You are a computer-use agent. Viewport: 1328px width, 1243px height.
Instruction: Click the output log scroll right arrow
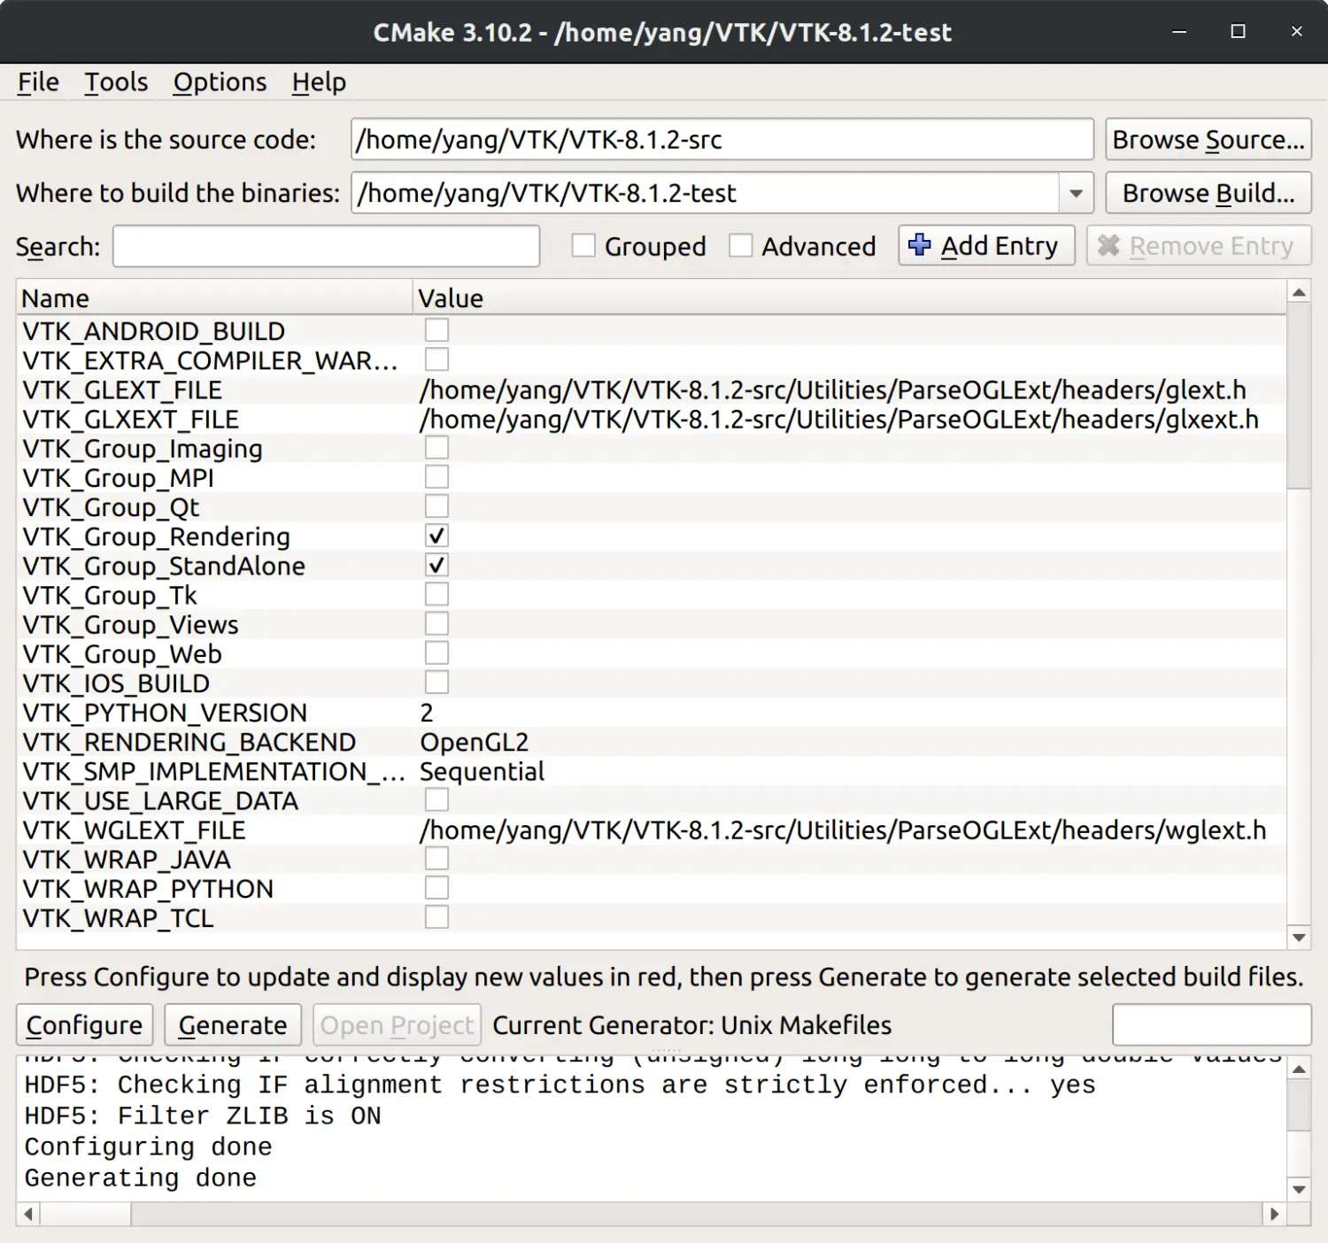[1274, 1214]
